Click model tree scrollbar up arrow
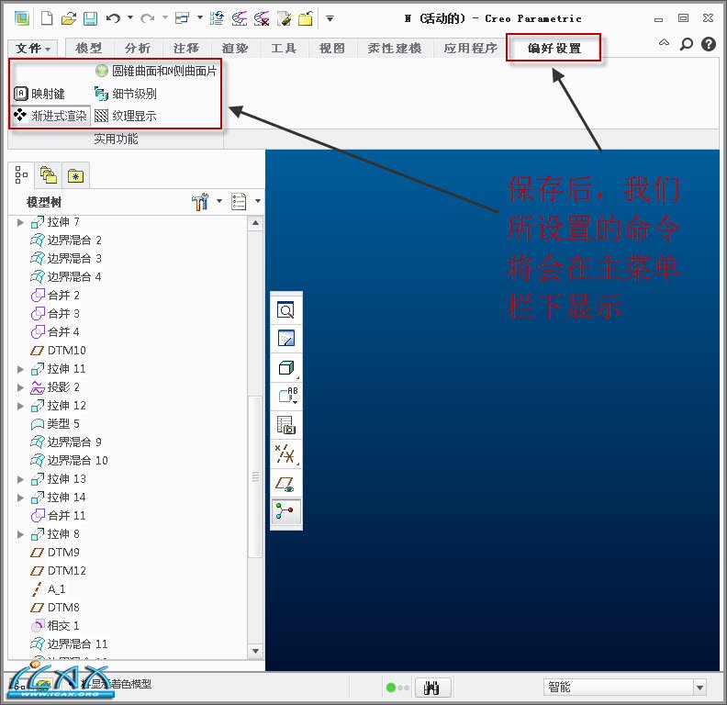The height and width of the screenshot is (705, 727). [255, 224]
